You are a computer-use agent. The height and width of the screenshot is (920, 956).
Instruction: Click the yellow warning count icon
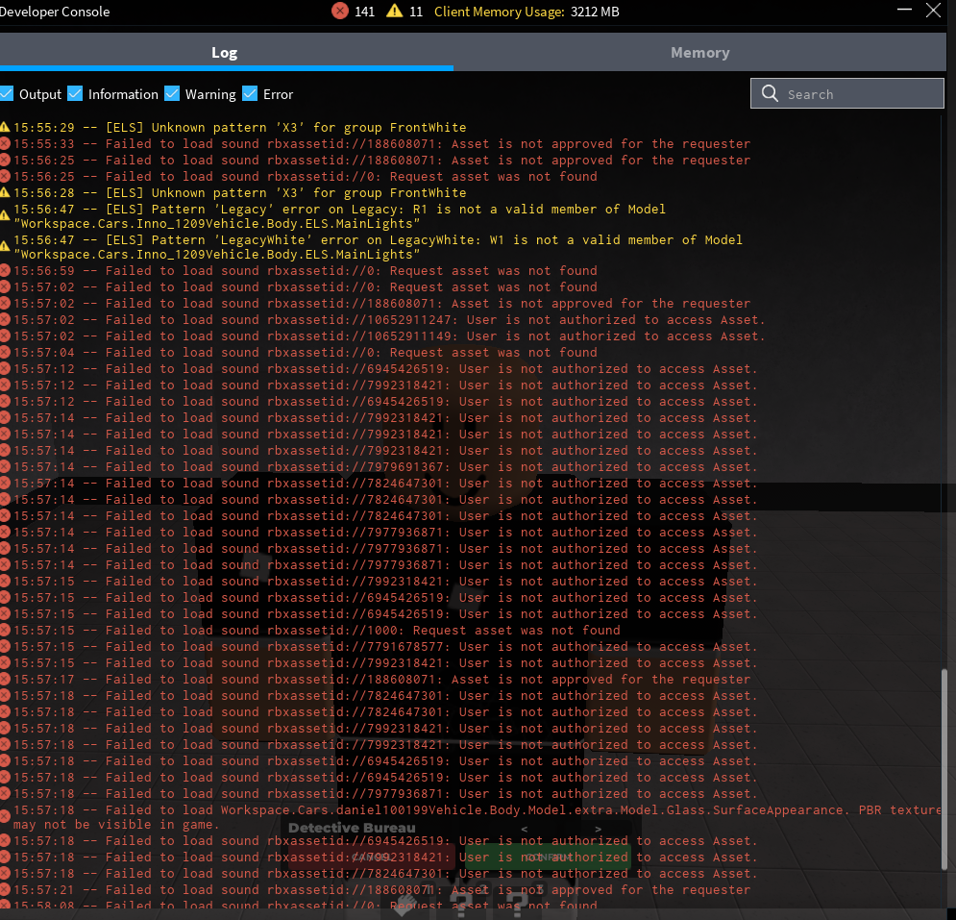click(394, 12)
